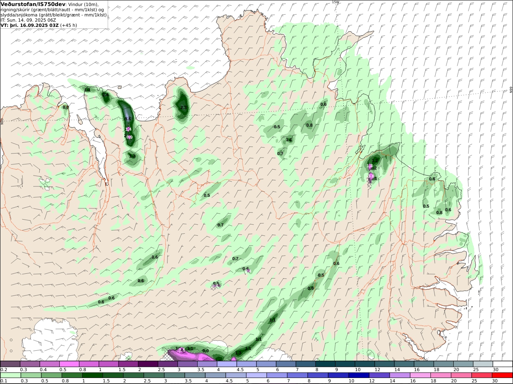Pick top legend swatch between 0.4 and 0.5
513x384 pixels.
pyautogui.click(x=49, y=364)
